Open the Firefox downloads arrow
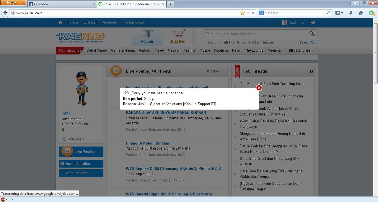This screenshot has width=378, height=202. pos(351,13)
